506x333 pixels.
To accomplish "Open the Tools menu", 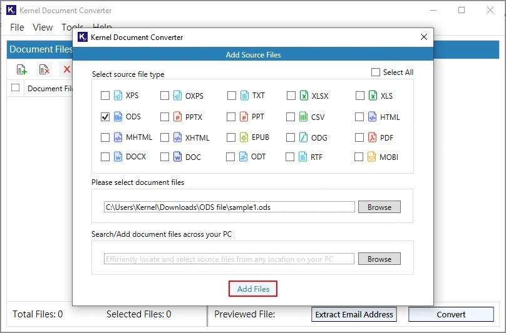I will [x=73, y=27].
